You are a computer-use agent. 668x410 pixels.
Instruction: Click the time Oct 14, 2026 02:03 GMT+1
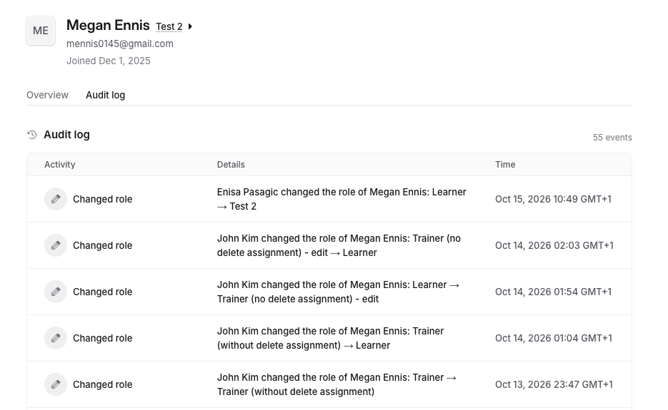pos(554,245)
